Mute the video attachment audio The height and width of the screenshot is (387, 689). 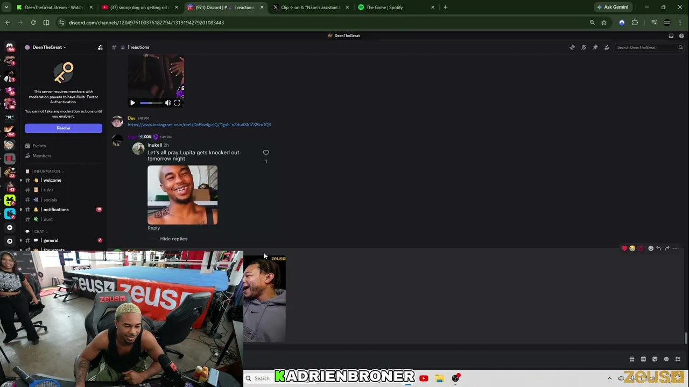point(168,103)
